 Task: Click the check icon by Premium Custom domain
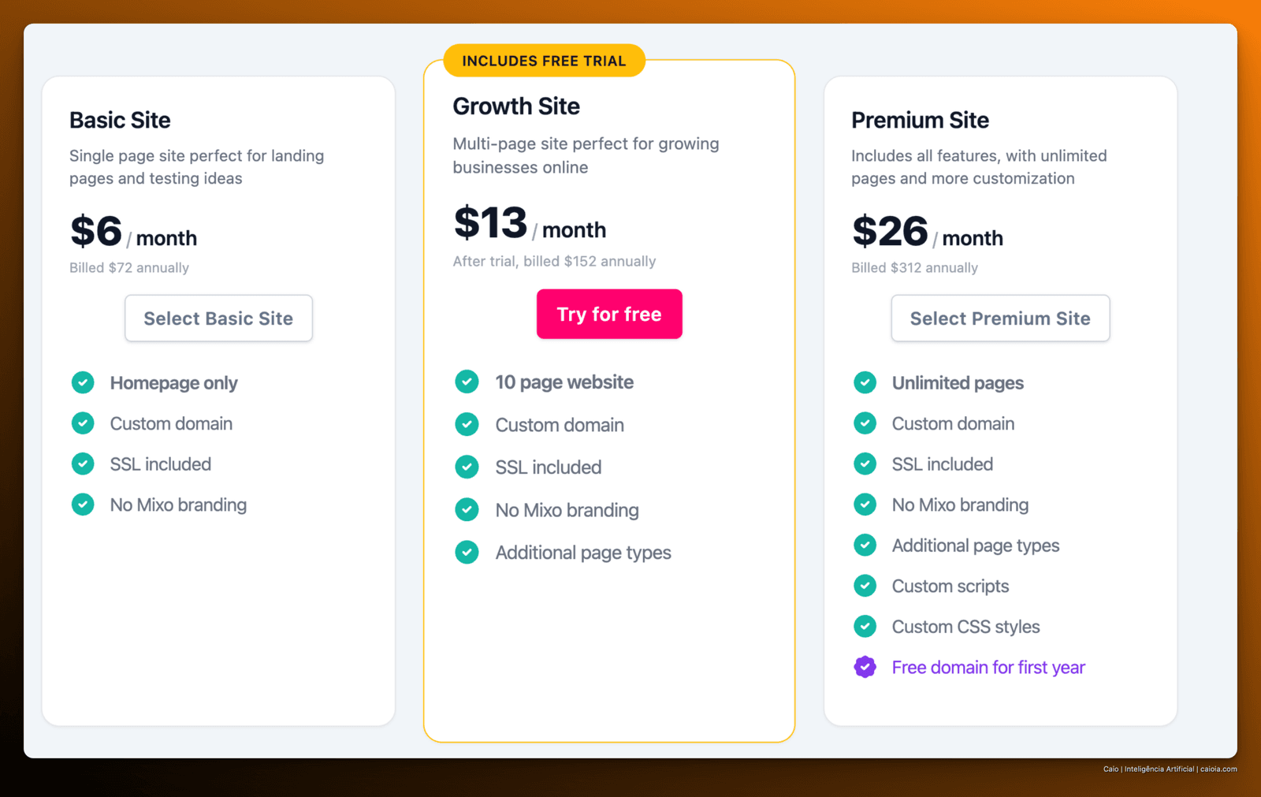865,423
